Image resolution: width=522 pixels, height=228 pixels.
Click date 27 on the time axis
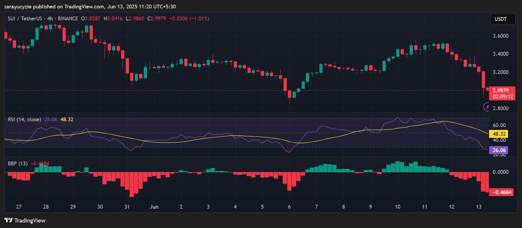coord(19,207)
